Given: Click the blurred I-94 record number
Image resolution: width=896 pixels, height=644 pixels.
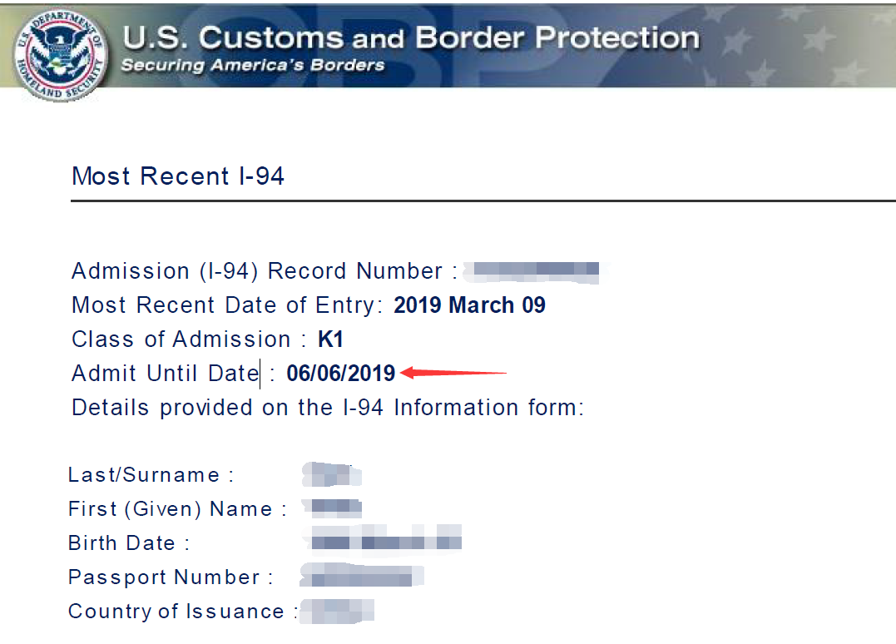Looking at the screenshot, I should click(x=536, y=271).
